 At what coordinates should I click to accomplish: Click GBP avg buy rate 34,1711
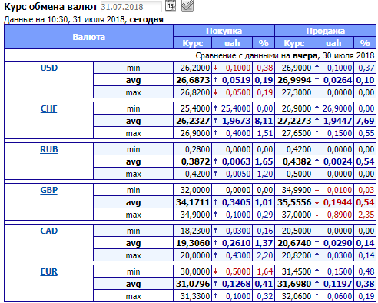193,202
